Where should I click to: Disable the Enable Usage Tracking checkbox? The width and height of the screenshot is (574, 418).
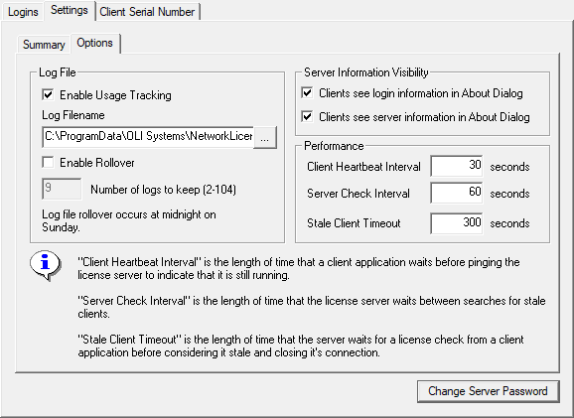(48, 94)
